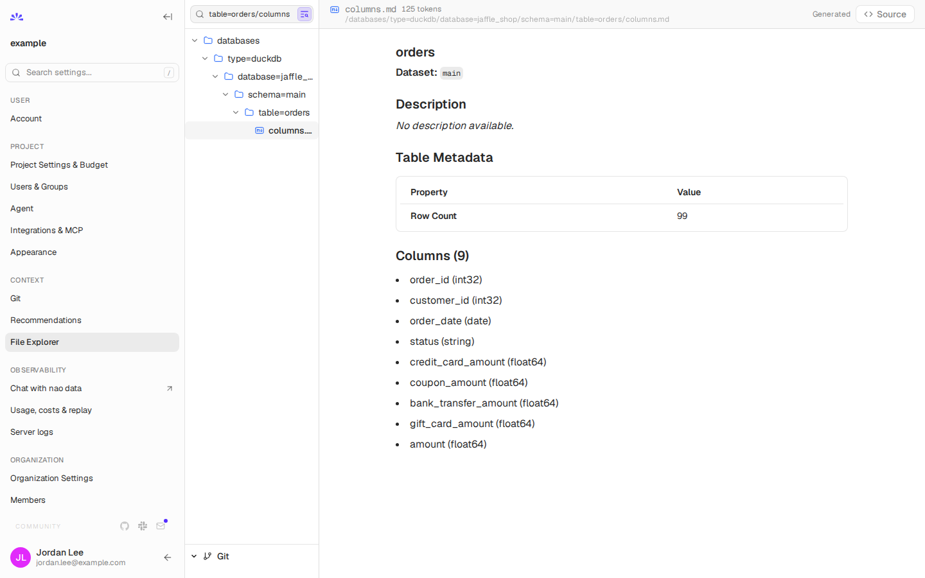
Task: Focus the Search settings field
Action: (x=92, y=73)
